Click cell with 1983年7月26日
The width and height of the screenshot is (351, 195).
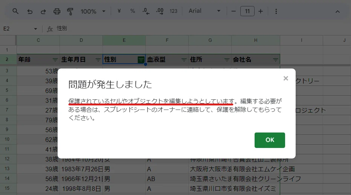[81, 169]
